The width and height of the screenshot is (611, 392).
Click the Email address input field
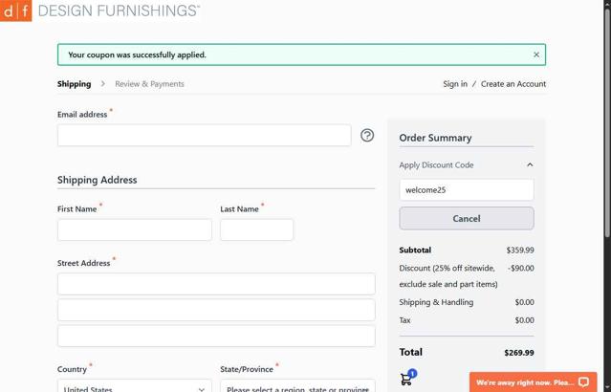(x=205, y=135)
